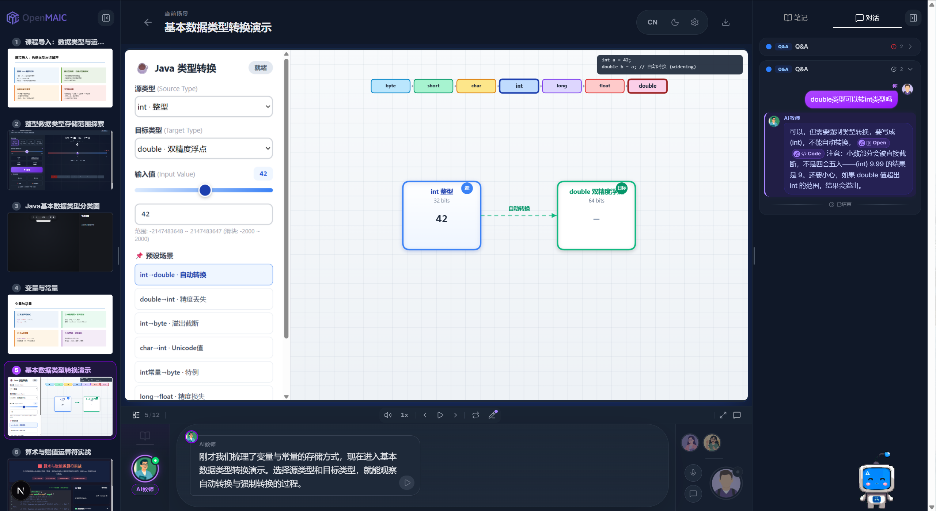Click the microphone icon button

click(693, 473)
